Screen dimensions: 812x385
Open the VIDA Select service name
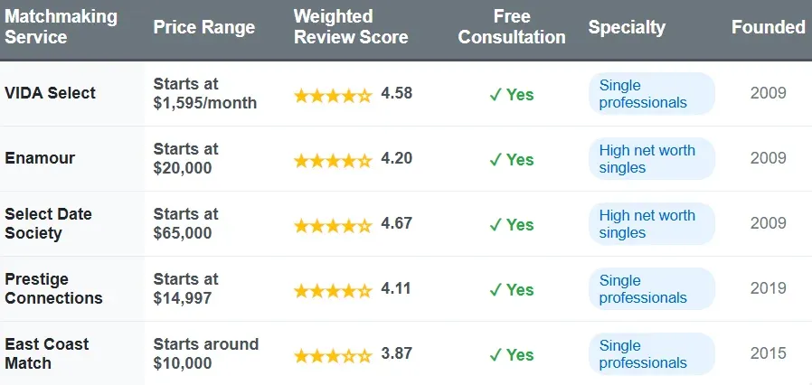click(50, 93)
